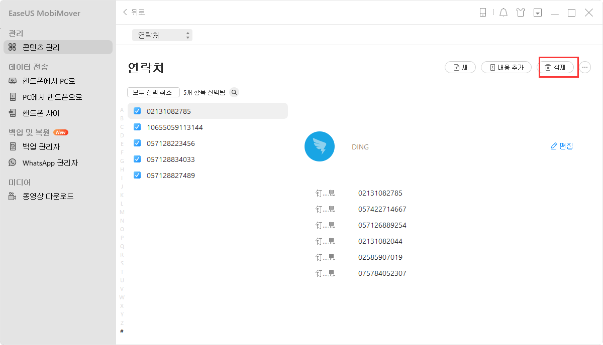Uncheck the contact 02131082785

137,111
